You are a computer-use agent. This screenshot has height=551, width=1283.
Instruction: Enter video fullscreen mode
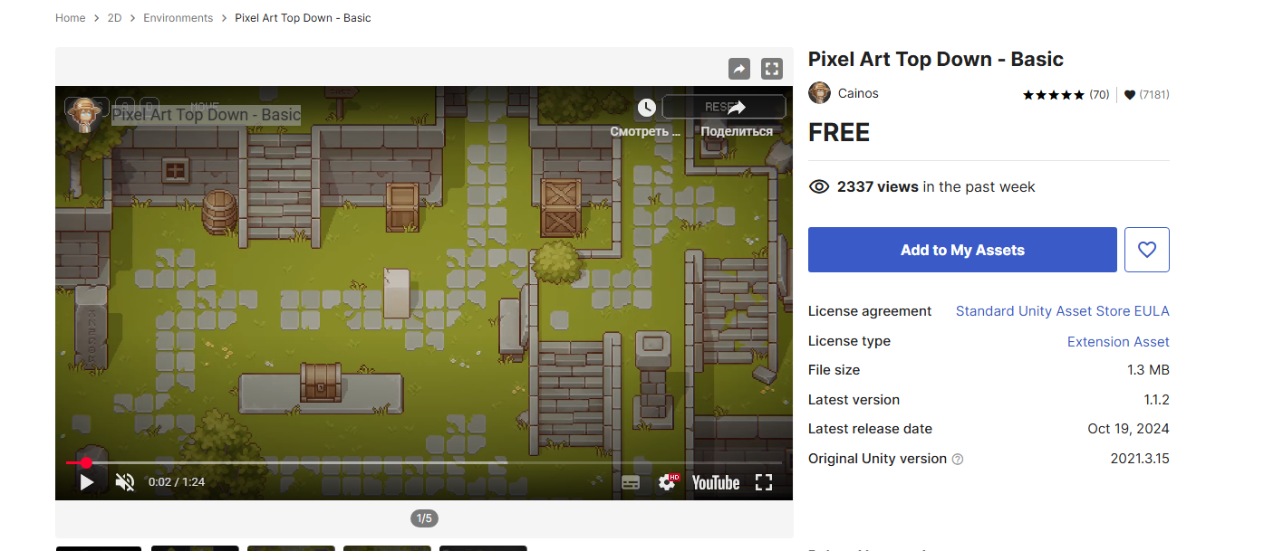click(764, 482)
